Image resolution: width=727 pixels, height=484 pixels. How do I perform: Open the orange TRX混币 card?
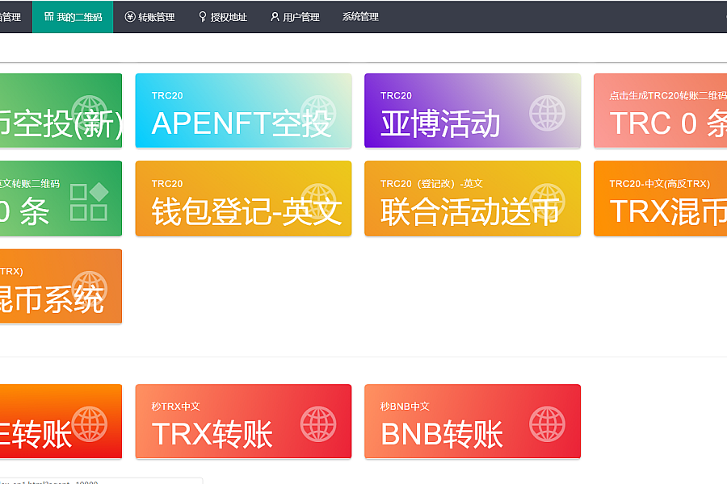pos(660,198)
